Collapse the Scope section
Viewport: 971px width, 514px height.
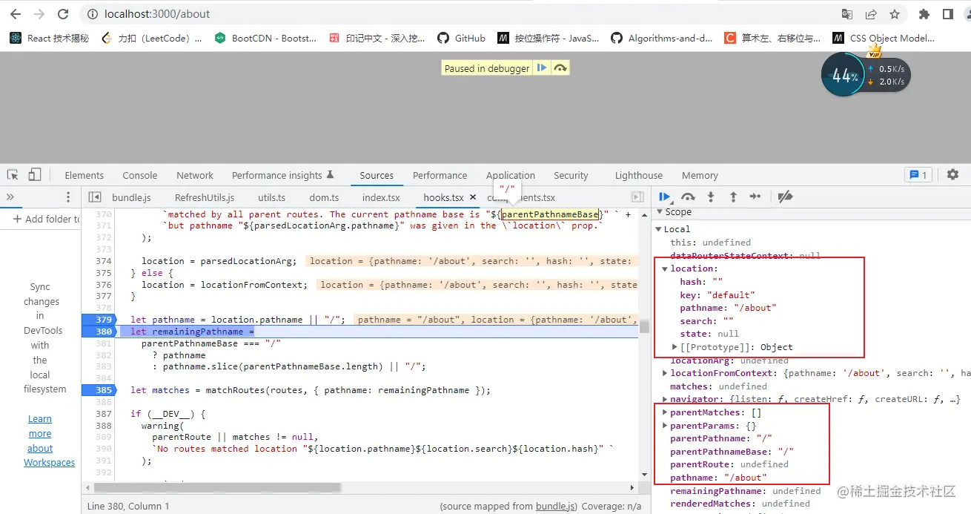tap(660, 211)
